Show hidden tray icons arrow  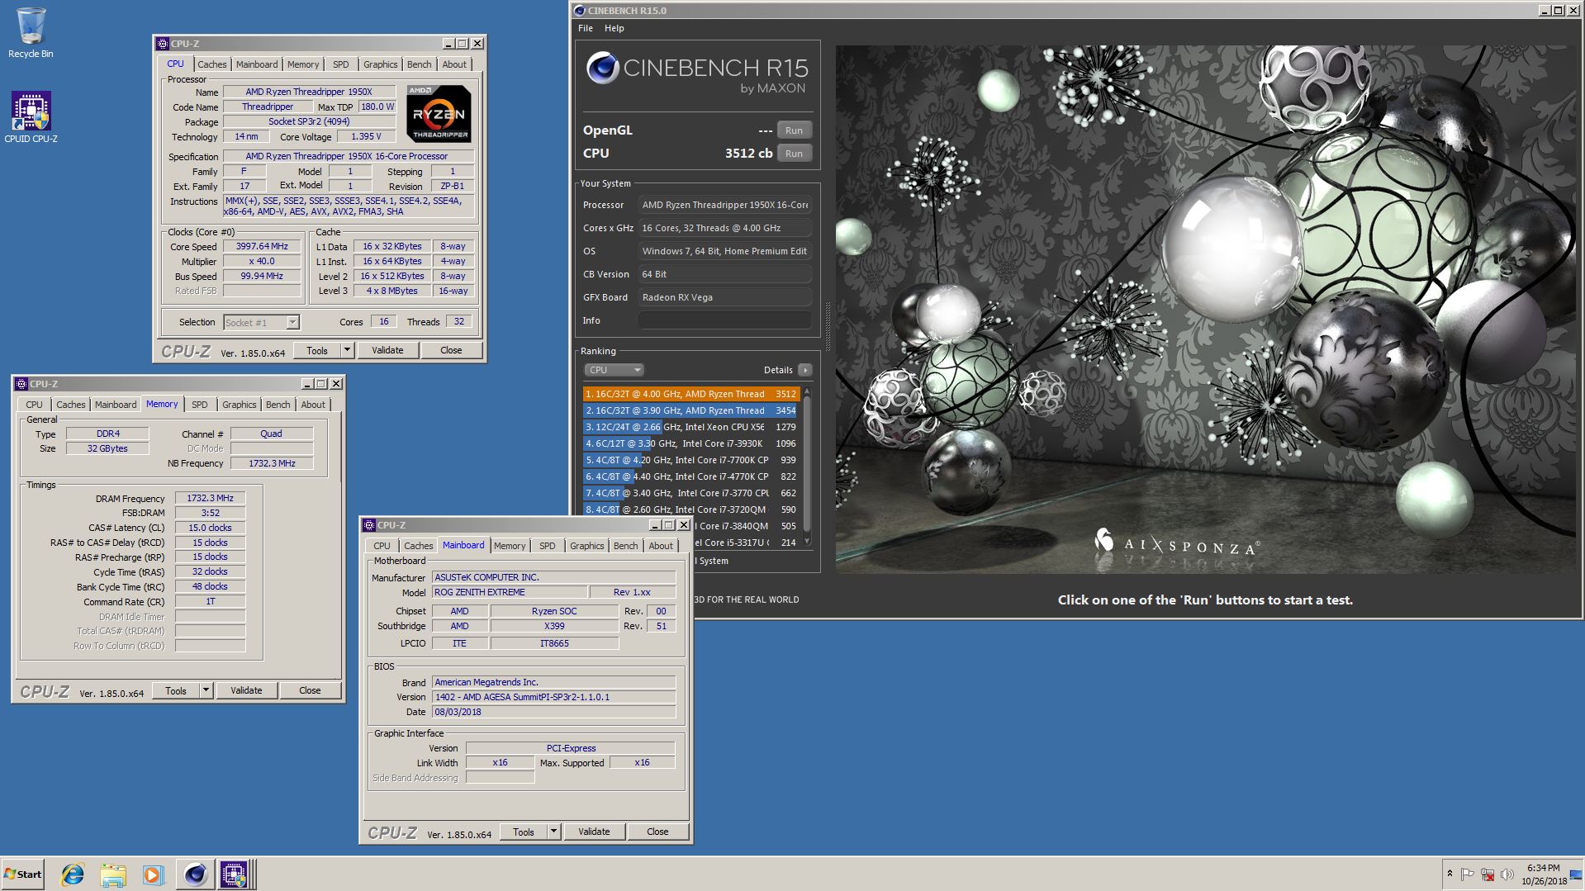[x=1450, y=874]
